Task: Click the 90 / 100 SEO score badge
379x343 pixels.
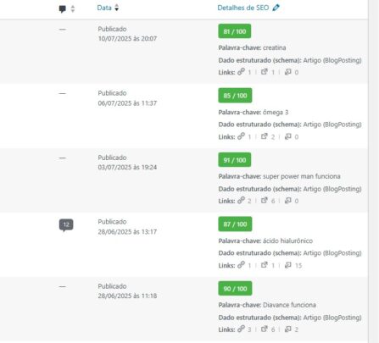Action: [x=235, y=289]
